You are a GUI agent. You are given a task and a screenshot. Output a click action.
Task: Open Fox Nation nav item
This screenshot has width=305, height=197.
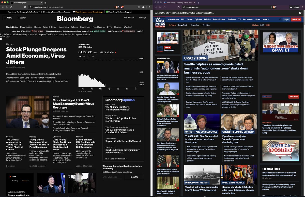248,19
